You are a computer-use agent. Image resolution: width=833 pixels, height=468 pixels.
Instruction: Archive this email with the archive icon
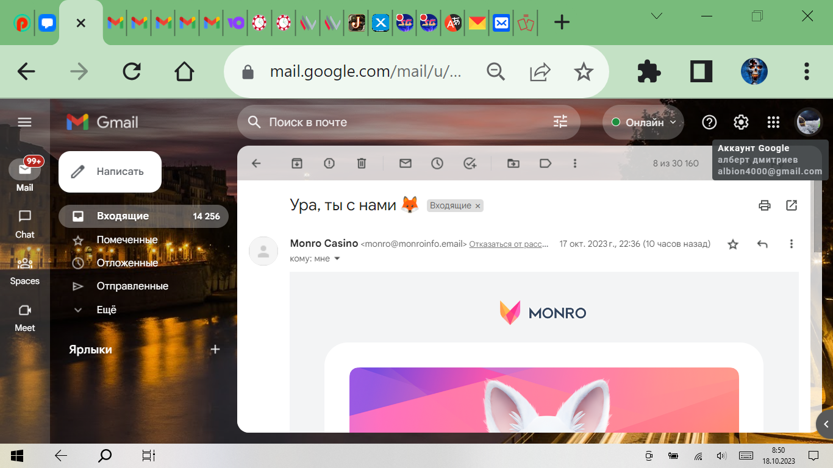297,163
